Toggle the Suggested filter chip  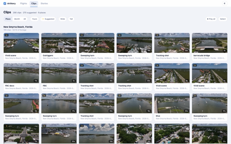click(48, 19)
